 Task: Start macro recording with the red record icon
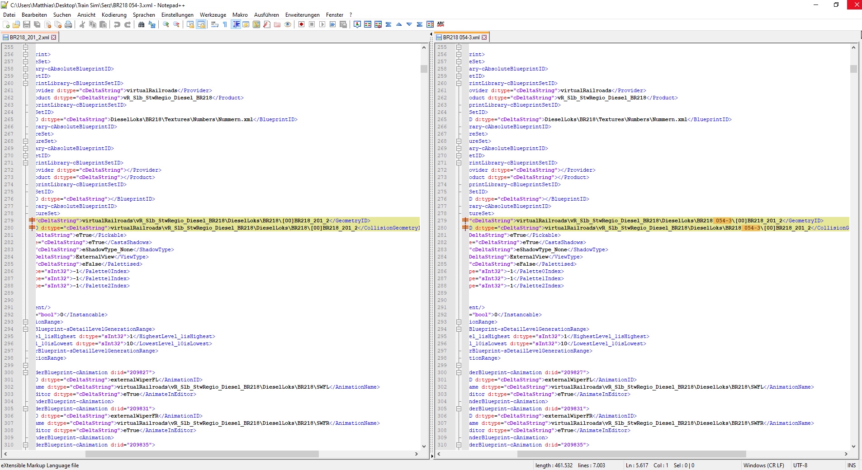(301, 24)
